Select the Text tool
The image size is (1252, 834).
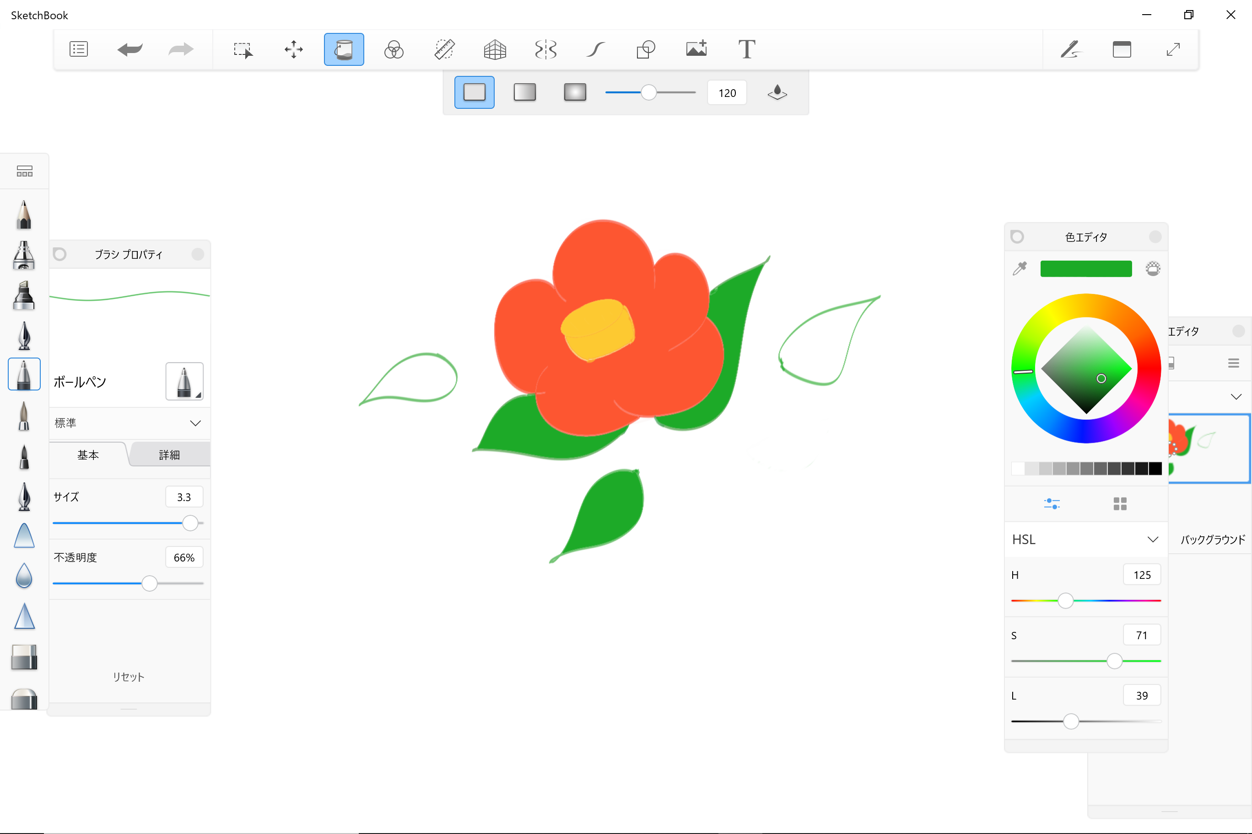(747, 49)
